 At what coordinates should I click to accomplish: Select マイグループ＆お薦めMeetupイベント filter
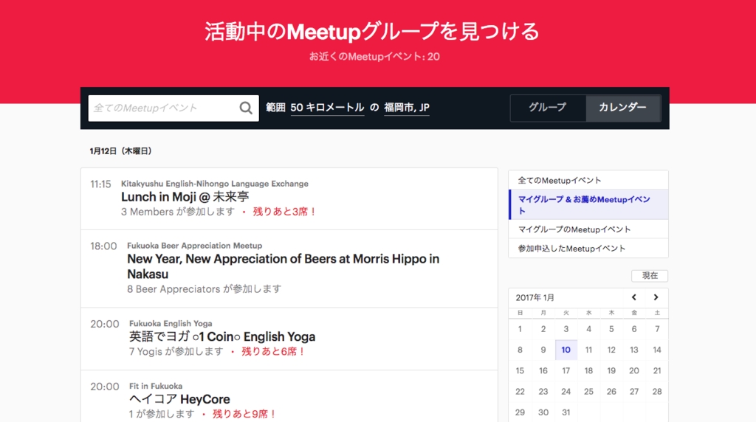coord(588,205)
